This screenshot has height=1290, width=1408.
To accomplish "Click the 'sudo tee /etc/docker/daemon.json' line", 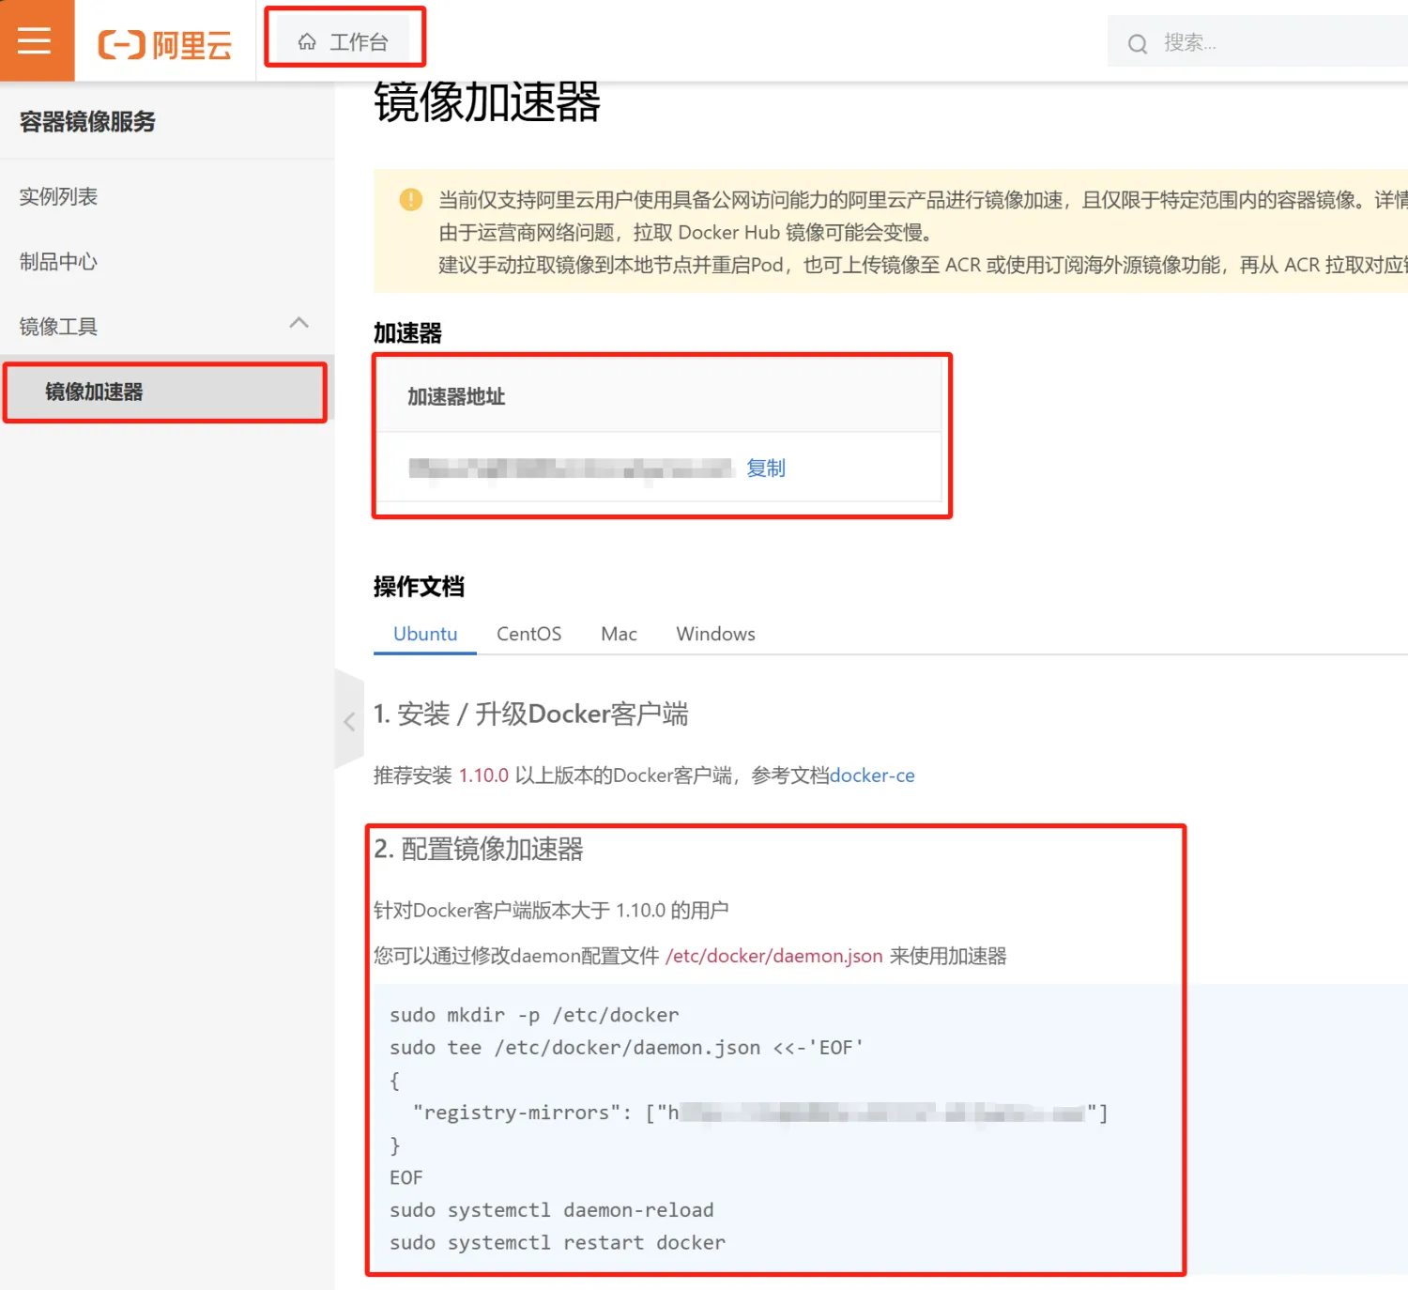I will pos(626,1048).
